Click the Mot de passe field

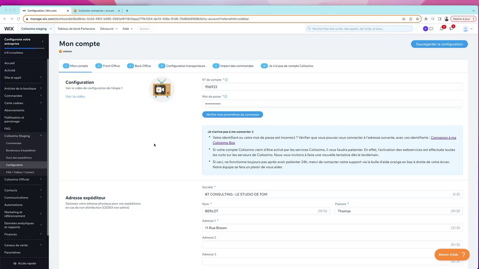332,103
